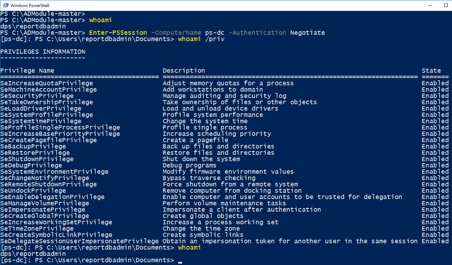Minimize the PowerShell window

[430, 5]
